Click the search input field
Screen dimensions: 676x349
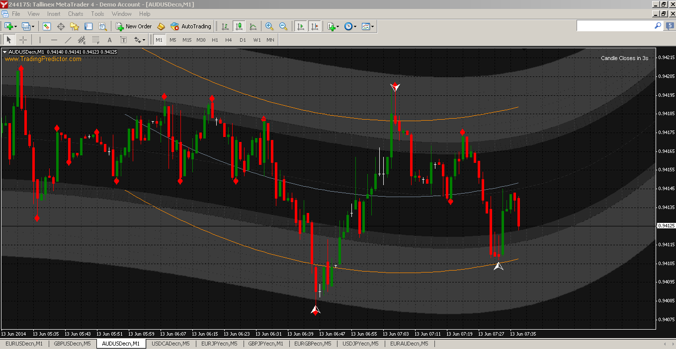pos(615,25)
